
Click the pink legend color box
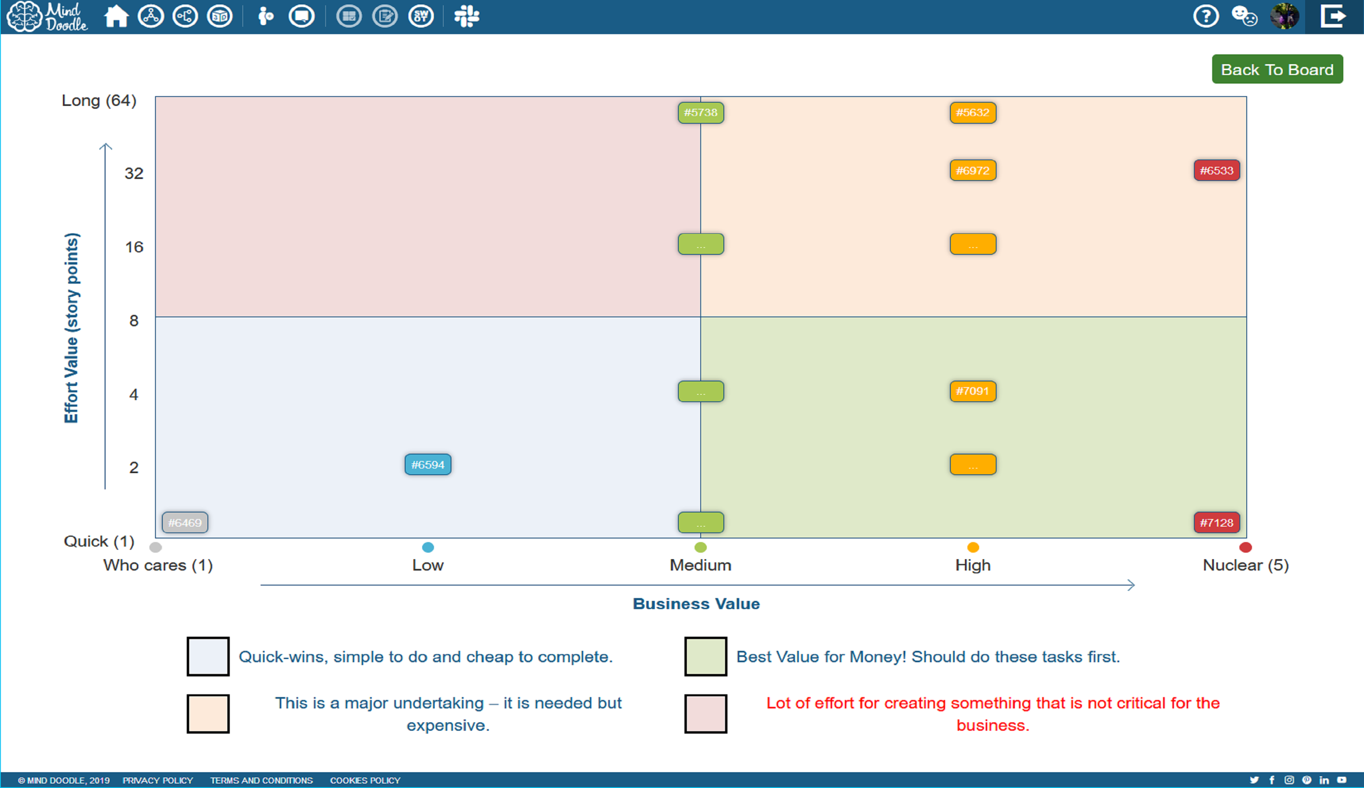(x=705, y=713)
